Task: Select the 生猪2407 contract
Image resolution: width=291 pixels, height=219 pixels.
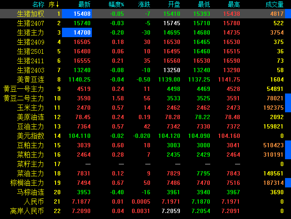Action: 145,23
